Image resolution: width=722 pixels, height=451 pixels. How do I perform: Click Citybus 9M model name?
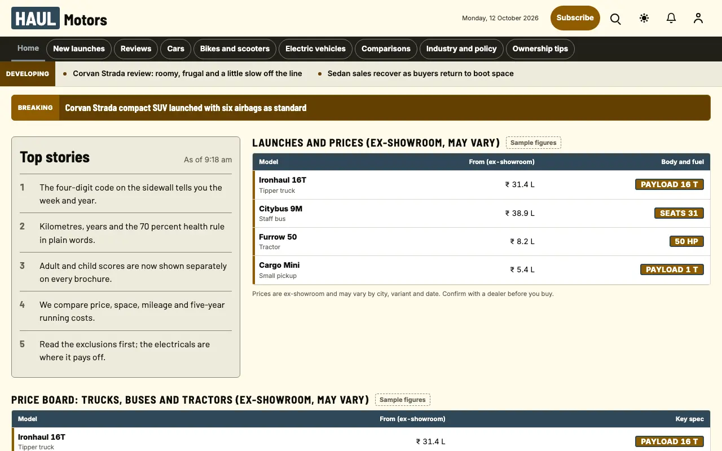pyautogui.click(x=280, y=209)
